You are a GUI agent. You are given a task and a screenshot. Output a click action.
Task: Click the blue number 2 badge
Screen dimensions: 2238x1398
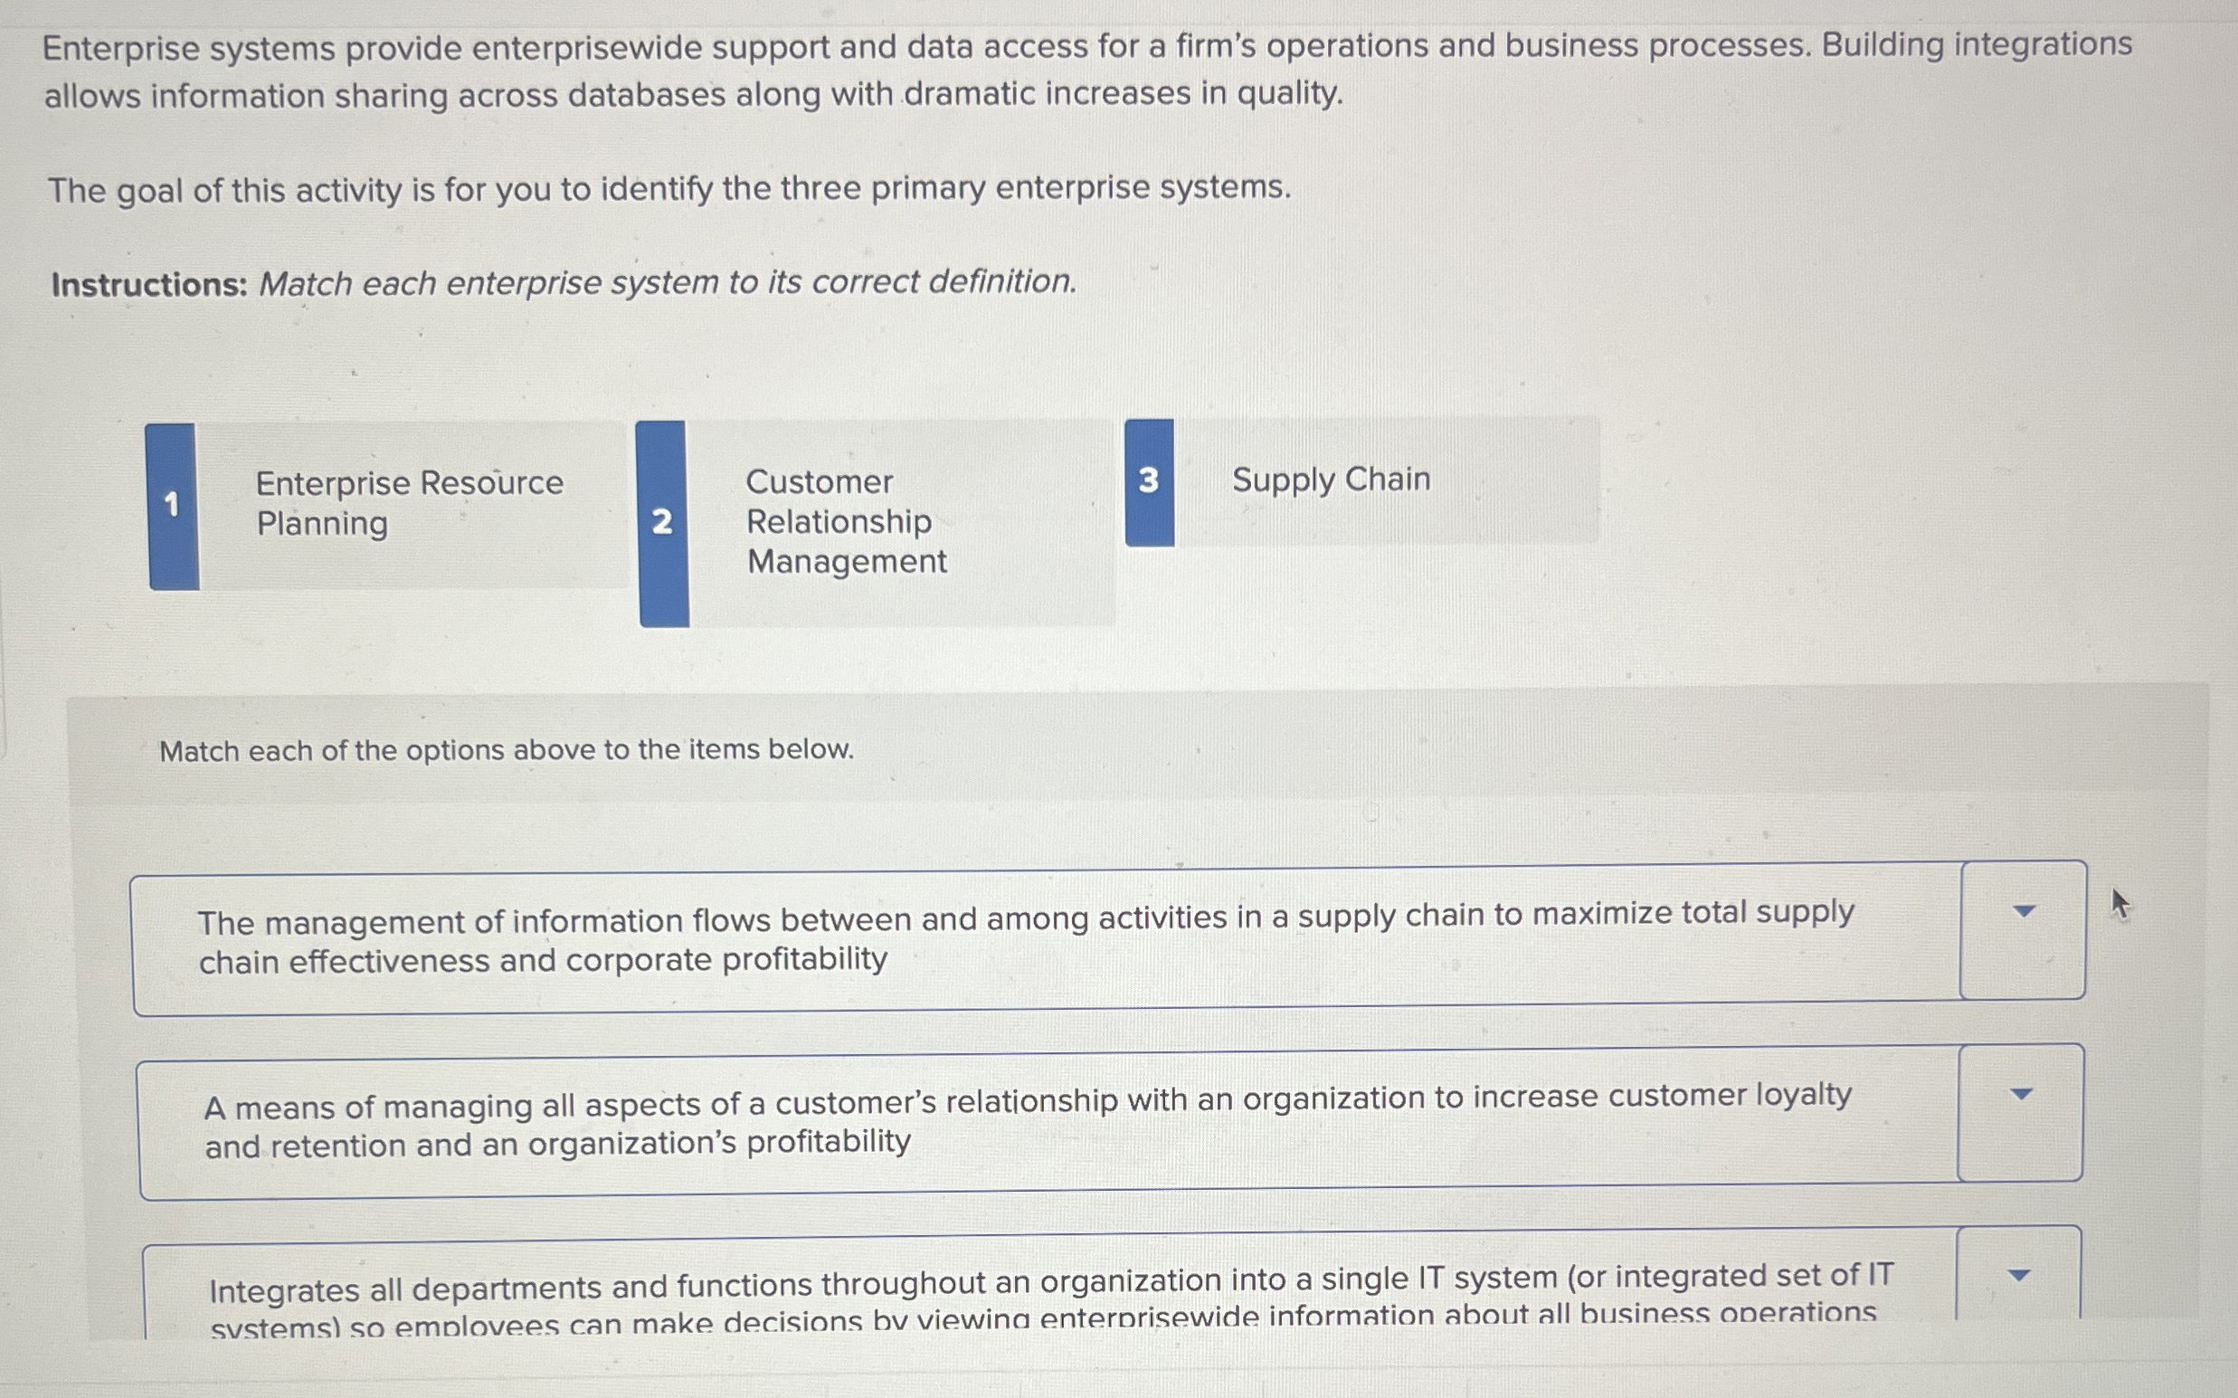coord(662,522)
